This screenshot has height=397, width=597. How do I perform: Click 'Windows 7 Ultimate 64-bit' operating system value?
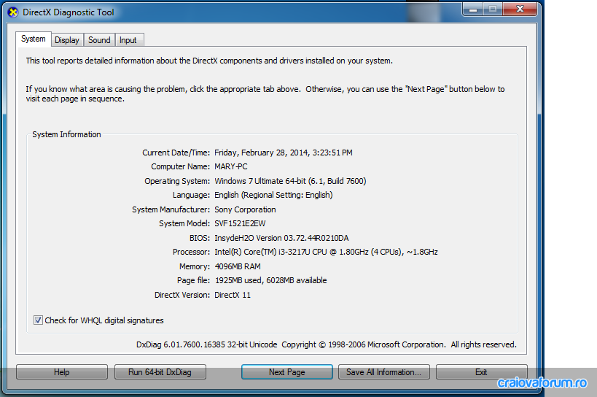(x=260, y=181)
